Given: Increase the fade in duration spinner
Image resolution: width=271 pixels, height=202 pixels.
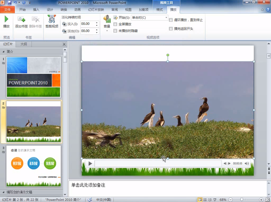Looking at the screenshot, I should click(x=100, y=23).
